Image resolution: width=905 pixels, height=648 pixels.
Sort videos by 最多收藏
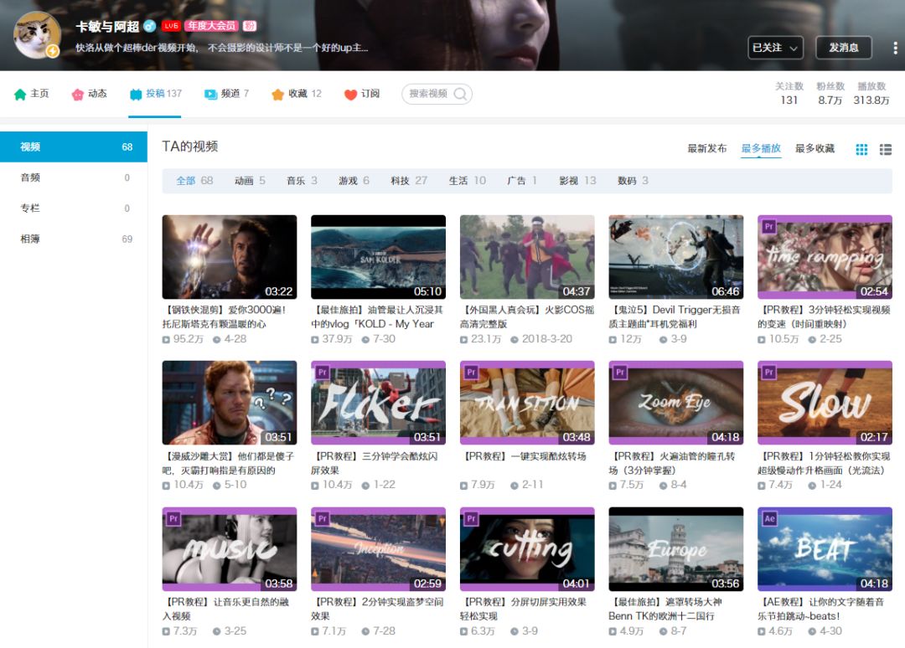point(815,149)
